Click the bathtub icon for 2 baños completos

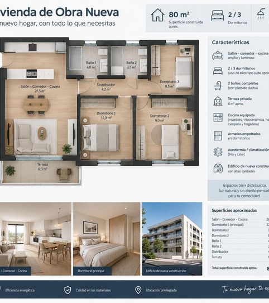click(x=218, y=86)
